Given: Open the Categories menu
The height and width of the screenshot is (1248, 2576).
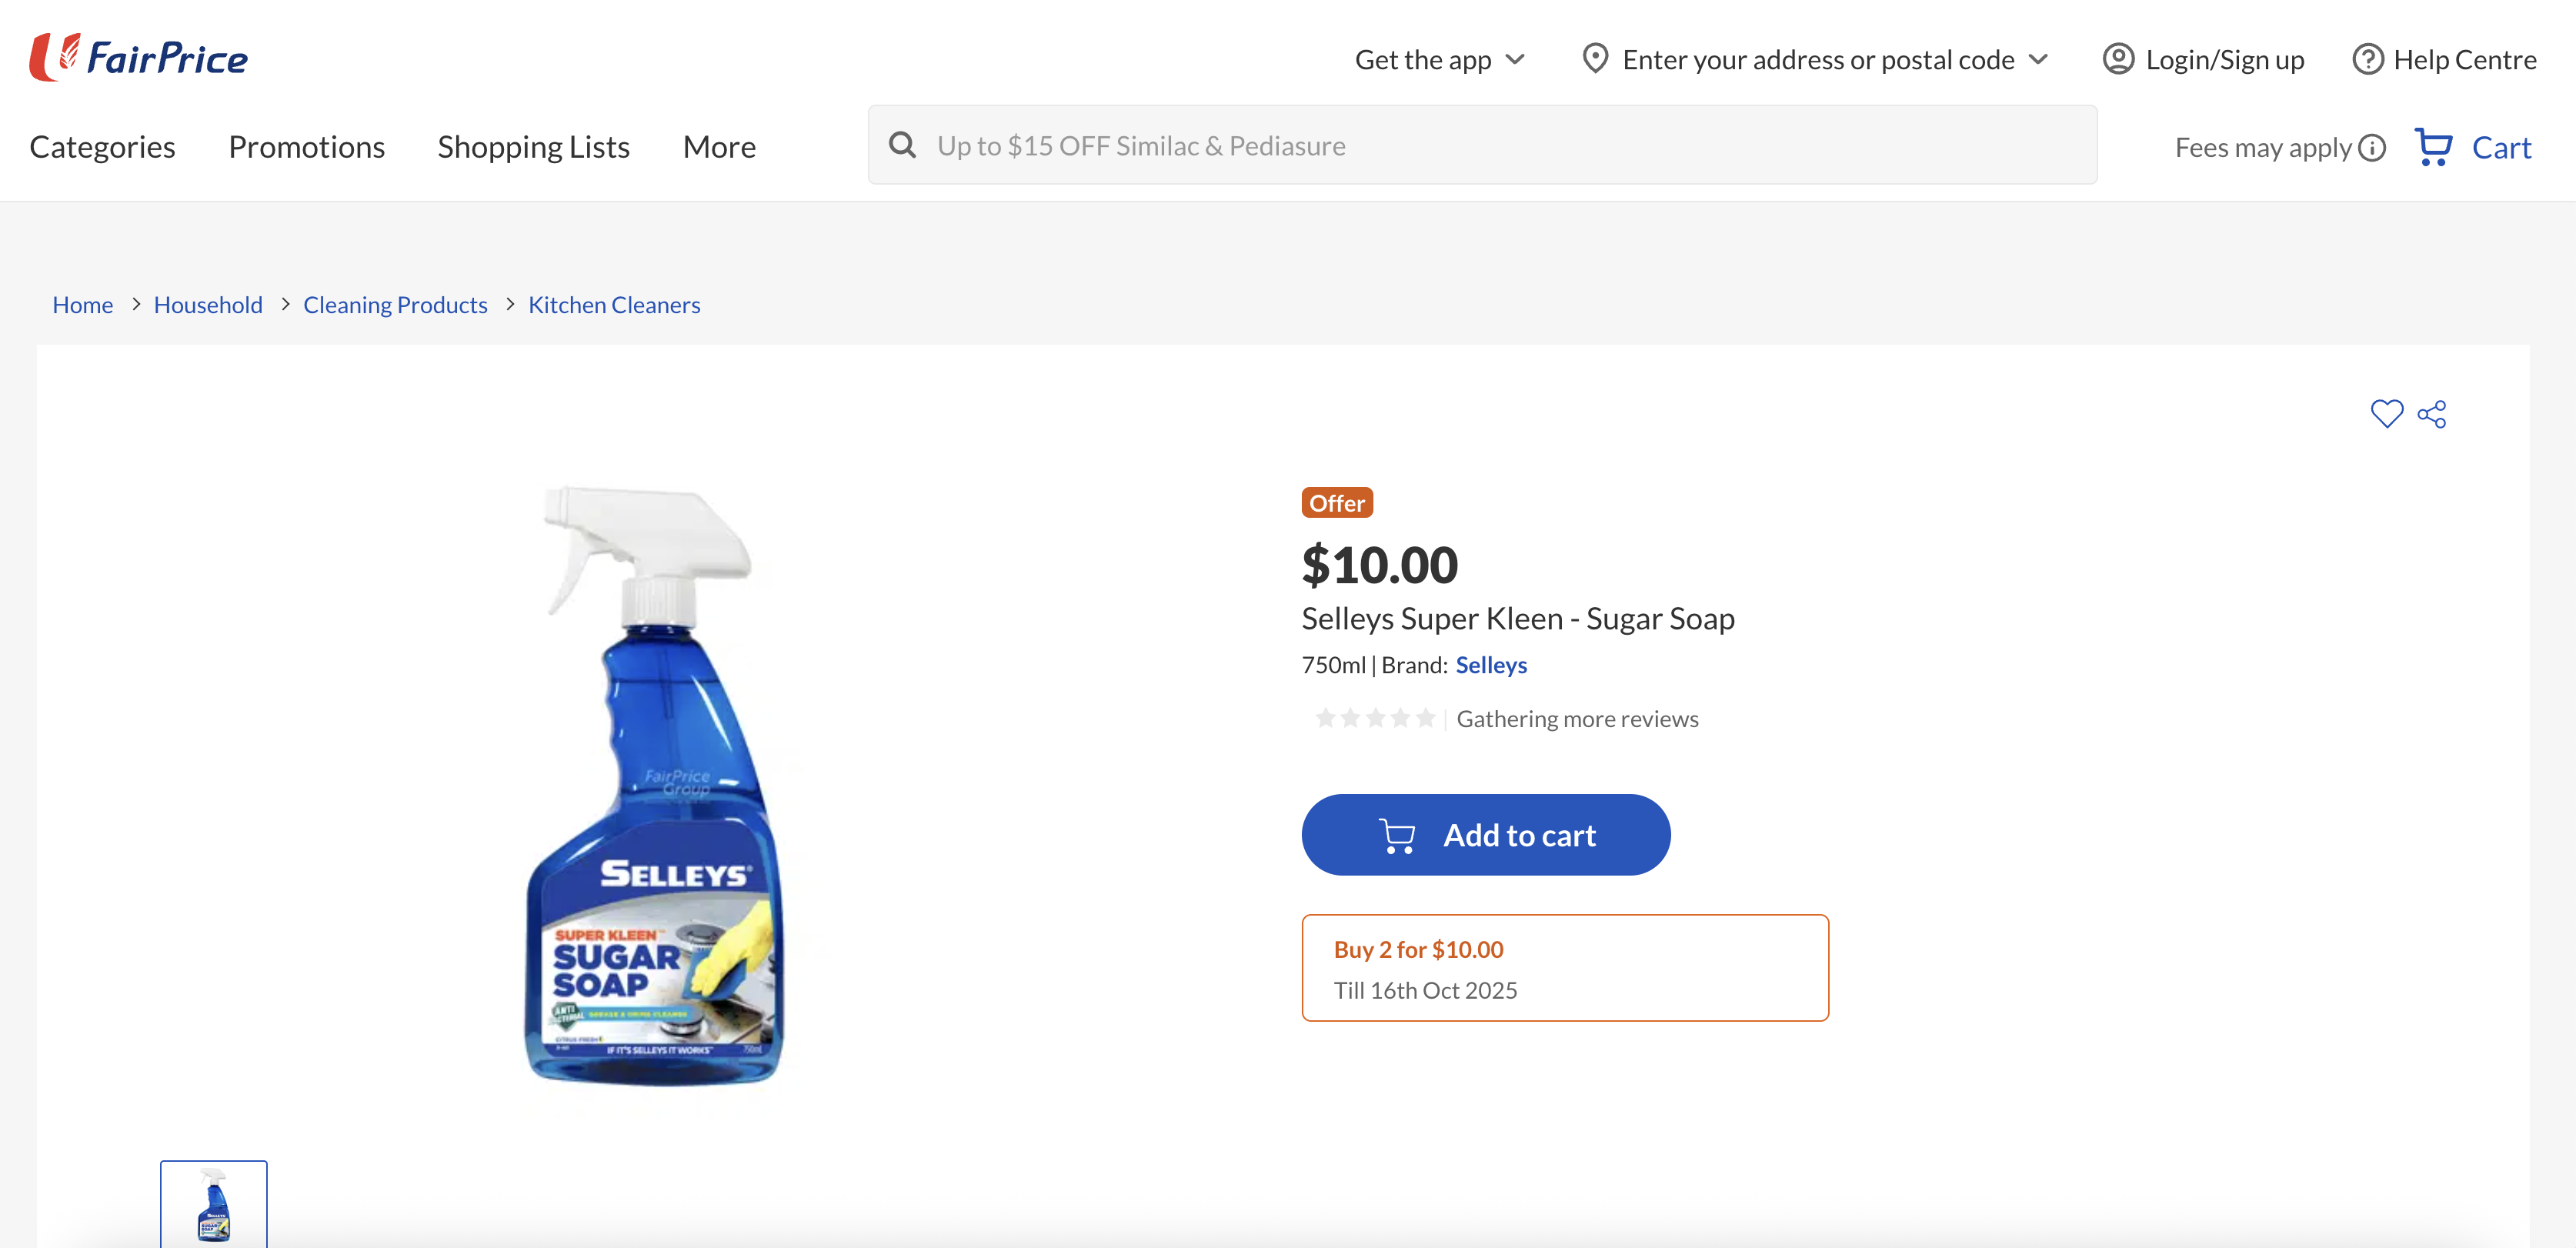Looking at the screenshot, I should tap(102, 147).
